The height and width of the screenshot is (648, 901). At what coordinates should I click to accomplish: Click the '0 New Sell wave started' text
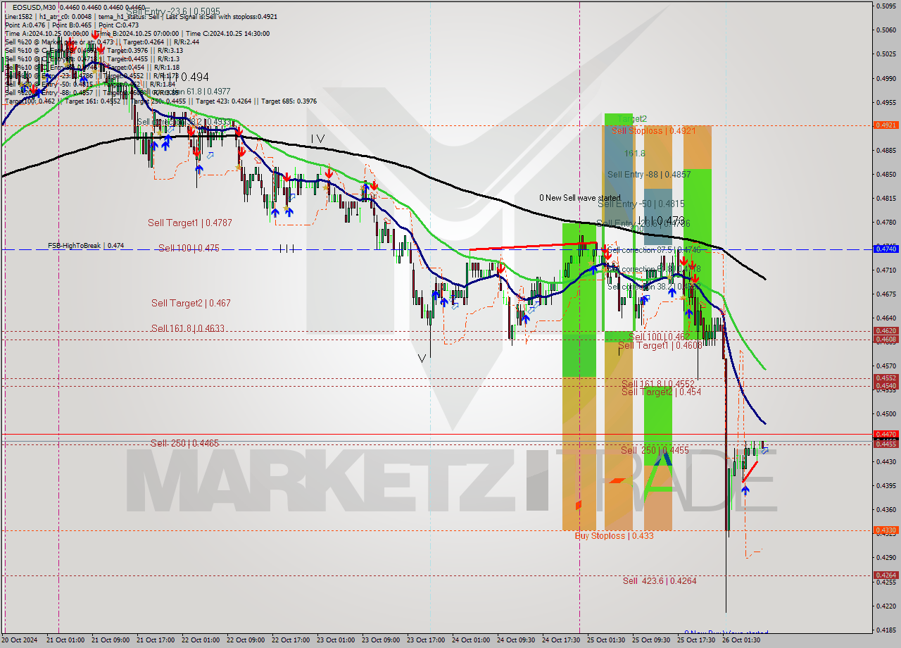click(x=580, y=199)
